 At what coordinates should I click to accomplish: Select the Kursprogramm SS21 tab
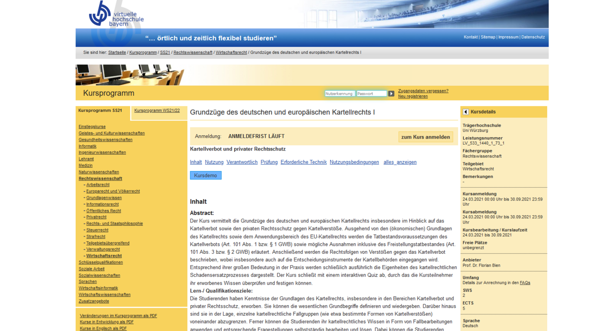pos(100,110)
